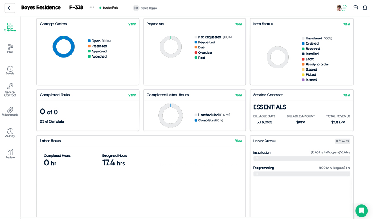Click the Invoice Paid status badge

109,8
